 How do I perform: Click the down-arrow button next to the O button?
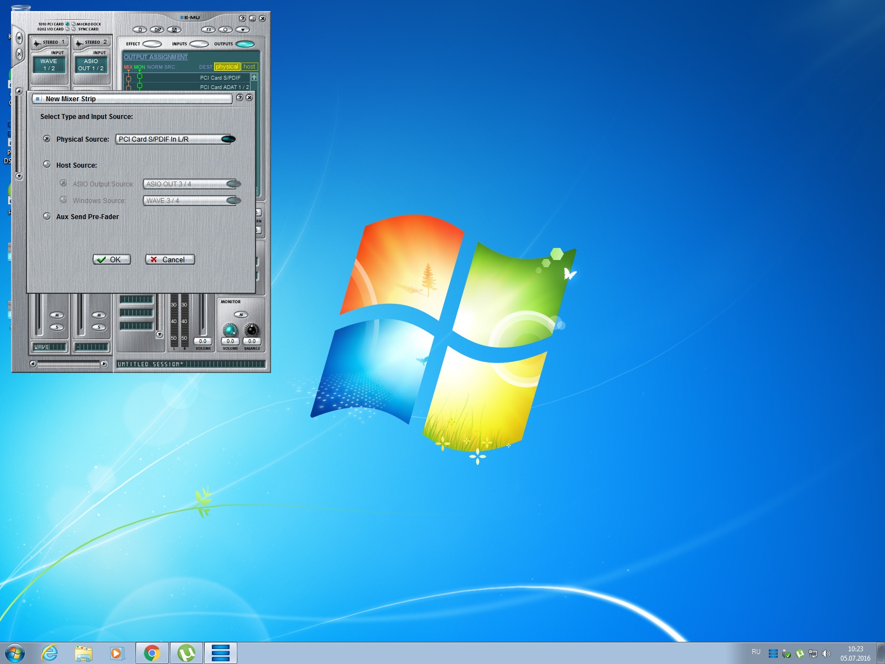[243, 29]
